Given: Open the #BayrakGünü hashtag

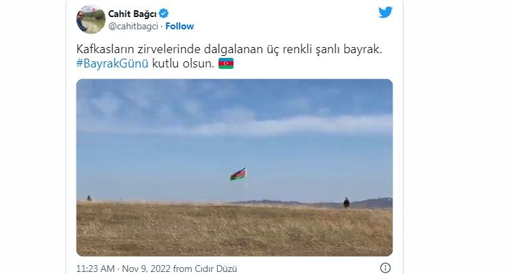Looking at the screenshot, I should [x=112, y=63].
